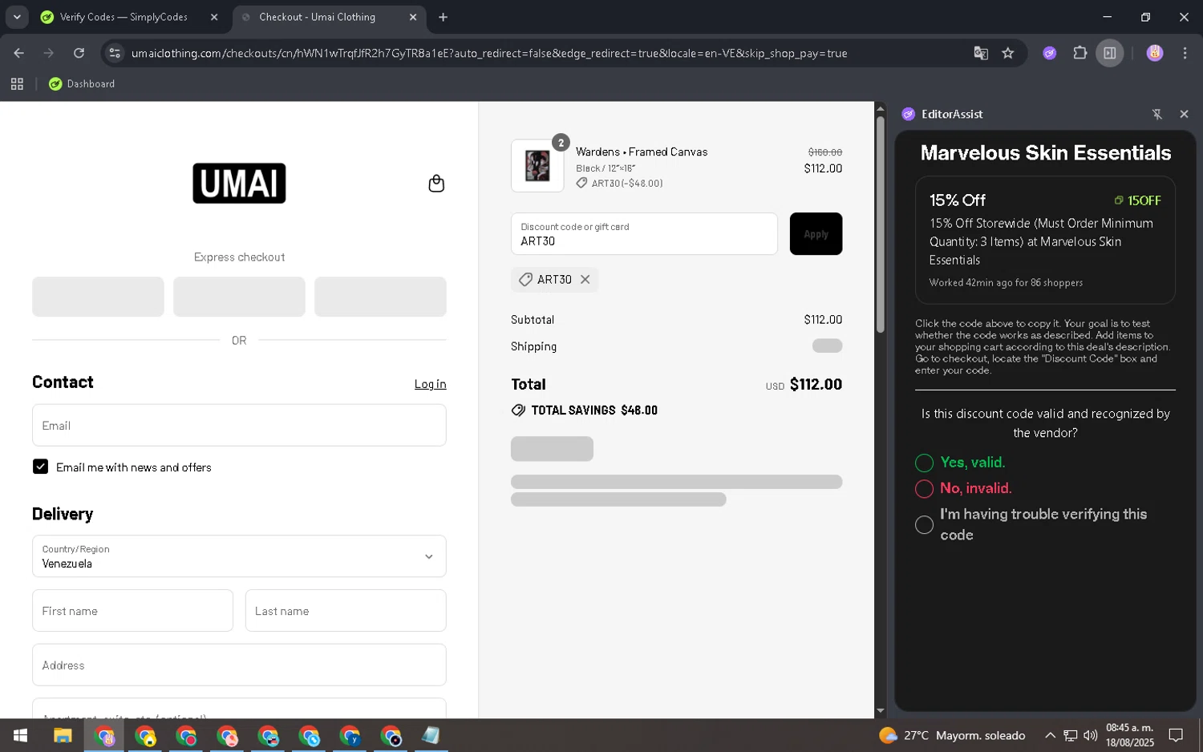Click the purple EditorAssist extension icon
1203x752 pixels.
[x=1049, y=53]
